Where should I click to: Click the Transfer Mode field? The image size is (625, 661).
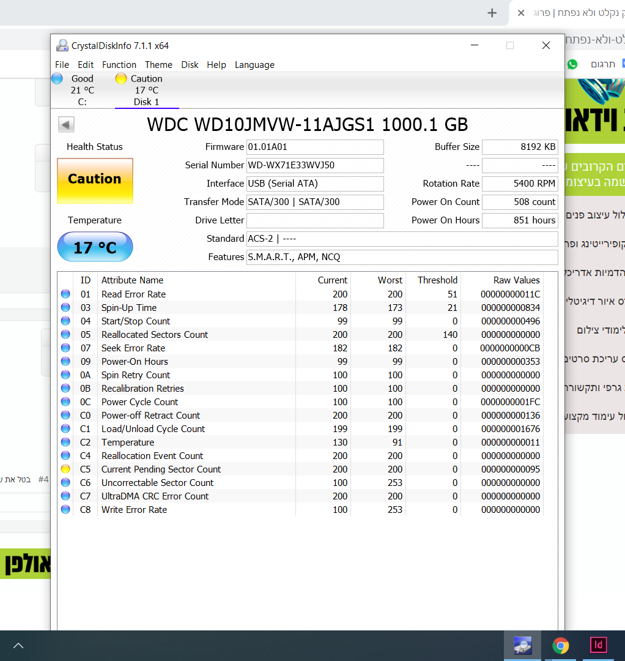315,202
